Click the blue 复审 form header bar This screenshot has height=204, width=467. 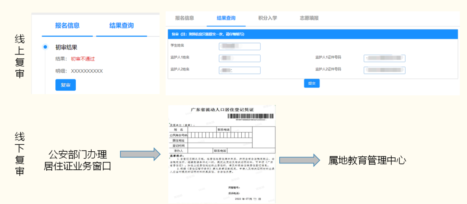point(313,34)
